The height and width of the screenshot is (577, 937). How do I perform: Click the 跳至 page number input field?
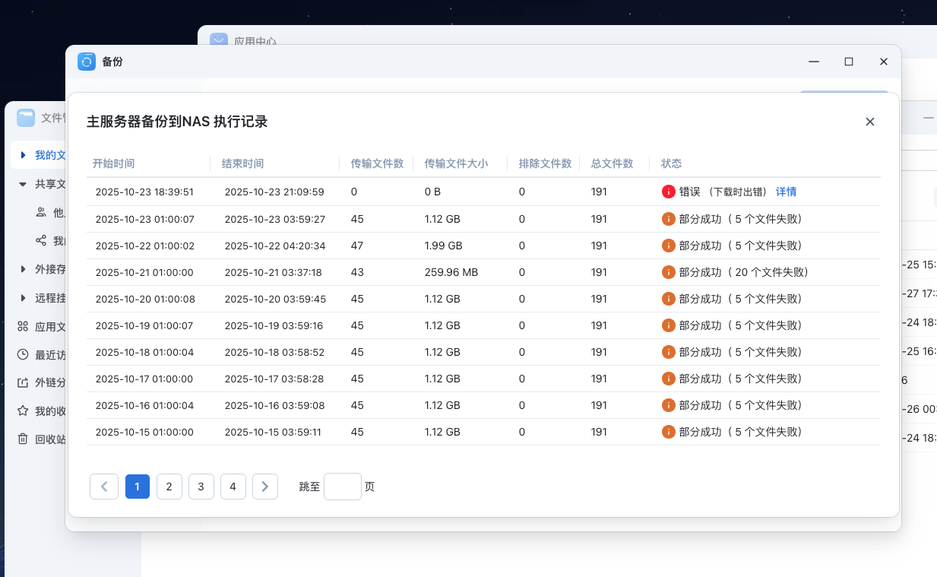pyautogui.click(x=342, y=487)
